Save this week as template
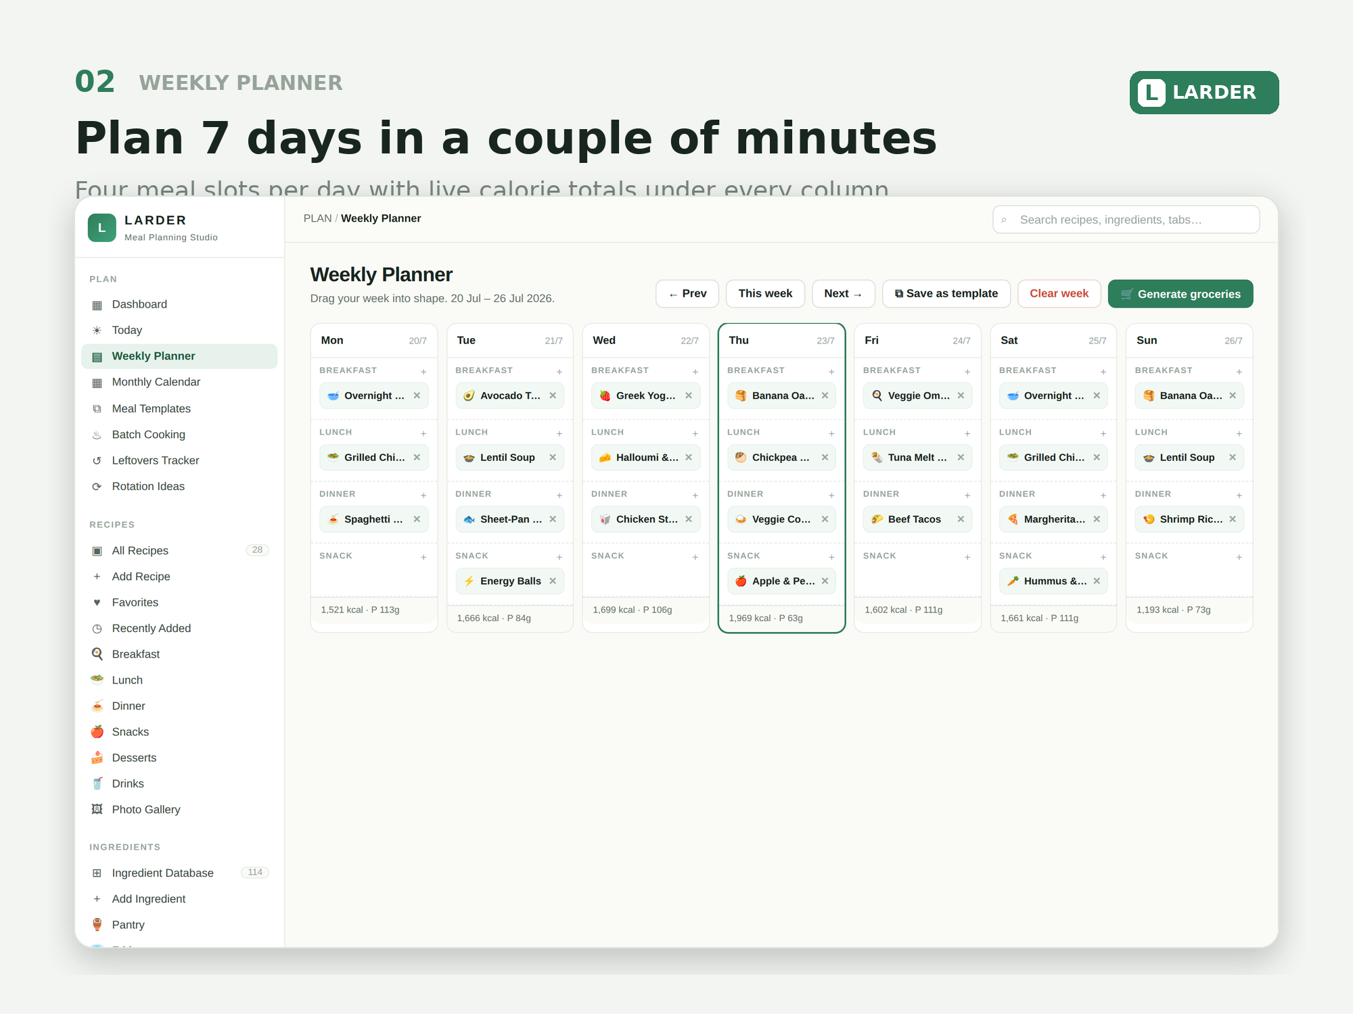Screen dimensions: 1353x1014 click(x=946, y=294)
